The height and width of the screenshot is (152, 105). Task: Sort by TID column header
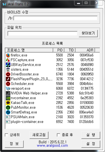point(70,50)
